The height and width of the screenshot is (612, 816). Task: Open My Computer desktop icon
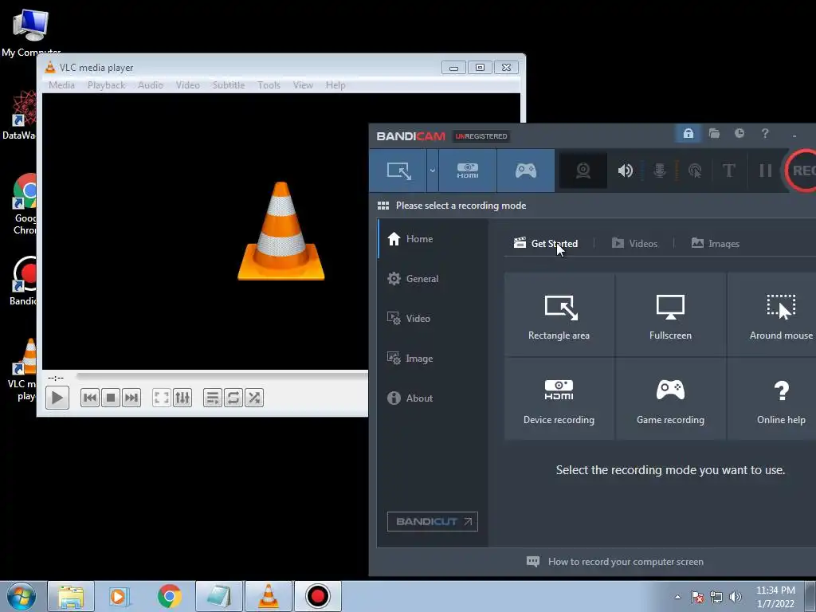[x=31, y=31]
